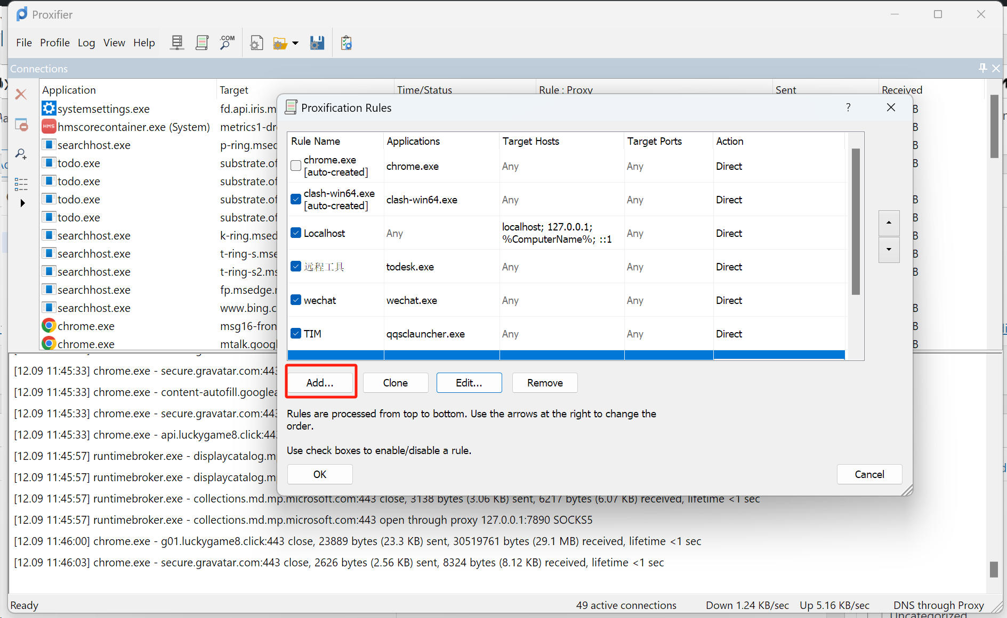The width and height of the screenshot is (1007, 618).
Task: Click the new profile toolbar icon
Action: (x=256, y=43)
